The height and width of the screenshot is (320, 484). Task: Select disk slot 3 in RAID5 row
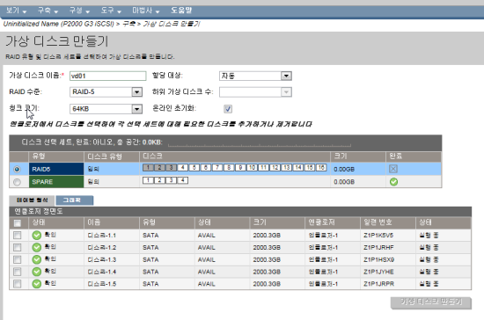[x=171, y=167]
